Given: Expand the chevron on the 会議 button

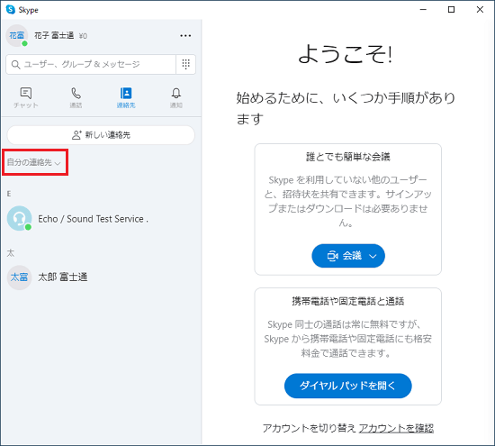Looking at the screenshot, I should [373, 256].
